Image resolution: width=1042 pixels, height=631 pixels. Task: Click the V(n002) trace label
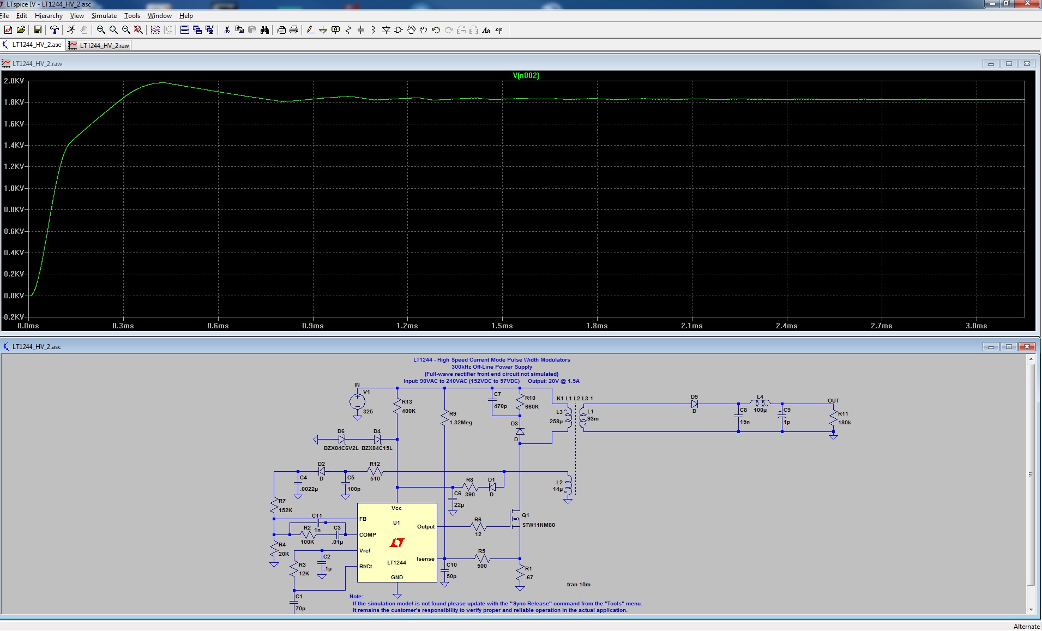(526, 75)
